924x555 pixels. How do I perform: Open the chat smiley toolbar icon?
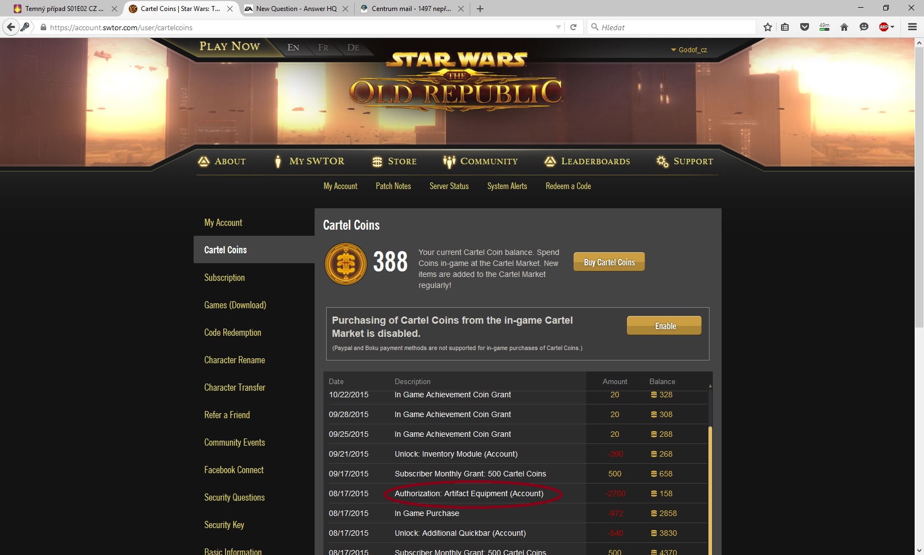coord(864,27)
